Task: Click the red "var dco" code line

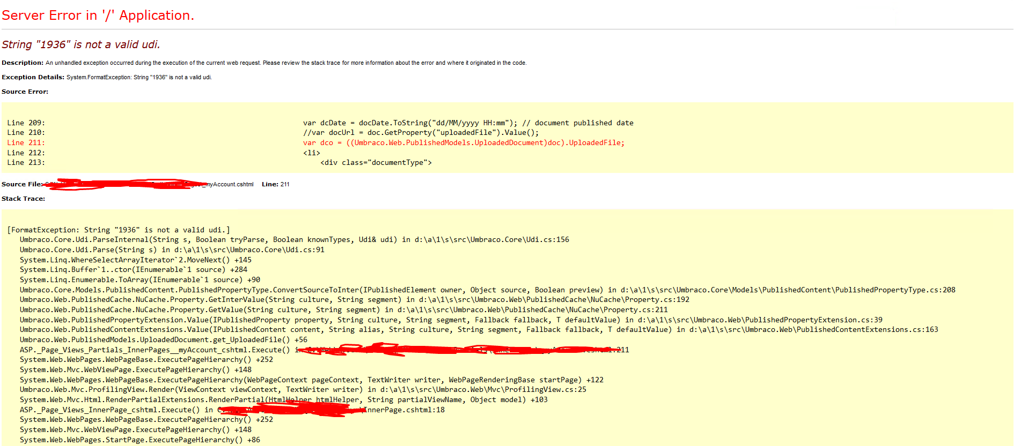Action: coord(463,142)
